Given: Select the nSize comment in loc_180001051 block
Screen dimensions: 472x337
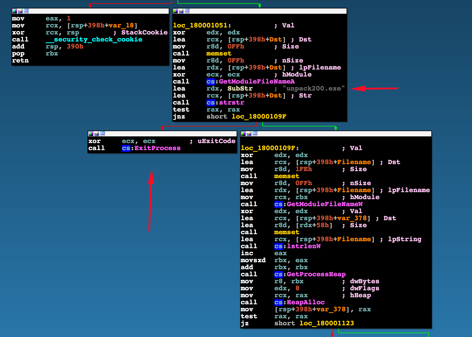Looking at the screenshot, I should tap(293, 60).
